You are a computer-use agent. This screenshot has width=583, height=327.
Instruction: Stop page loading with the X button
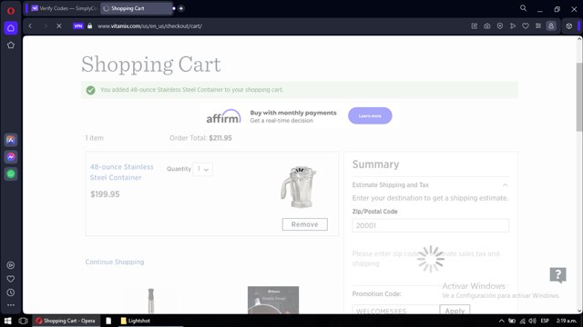58,26
